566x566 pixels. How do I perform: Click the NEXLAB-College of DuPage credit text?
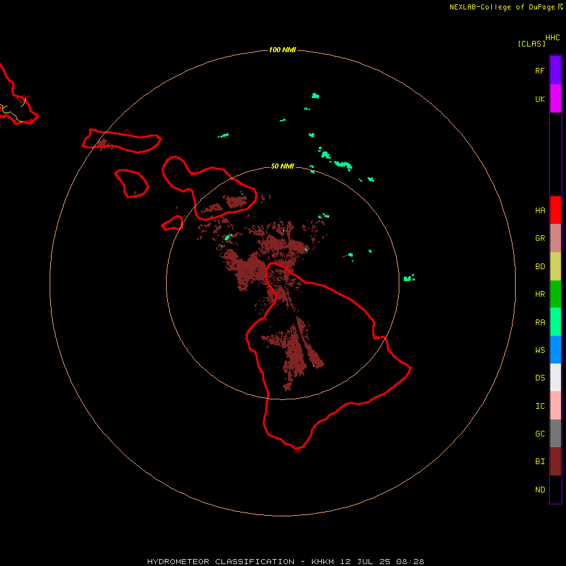[x=502, y=7]
